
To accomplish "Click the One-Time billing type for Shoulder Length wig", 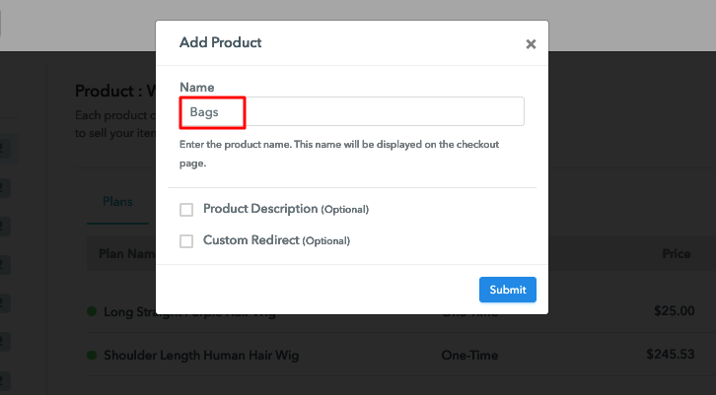I will [470, 355].
